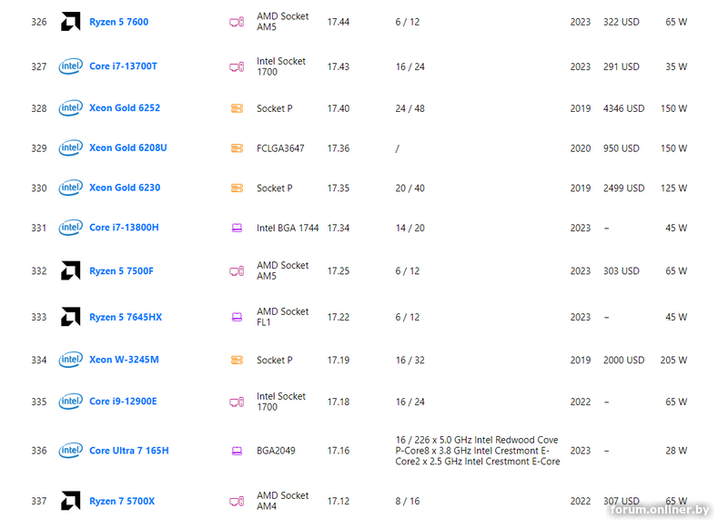Screen dimensions: 728x529
Task: Open the Xeon Gold 6230 link
Action: click(125, 188)
